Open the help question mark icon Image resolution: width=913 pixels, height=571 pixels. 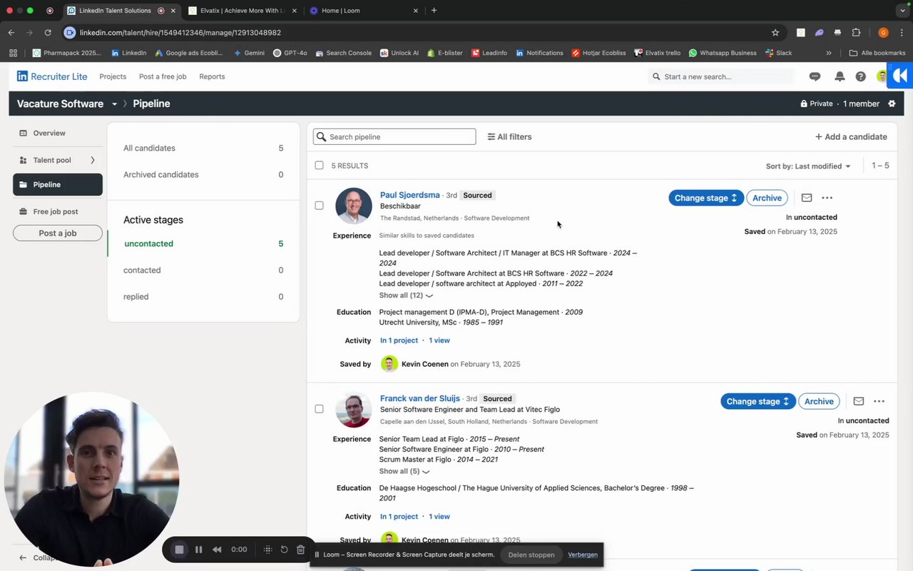(x=861, y=76)
